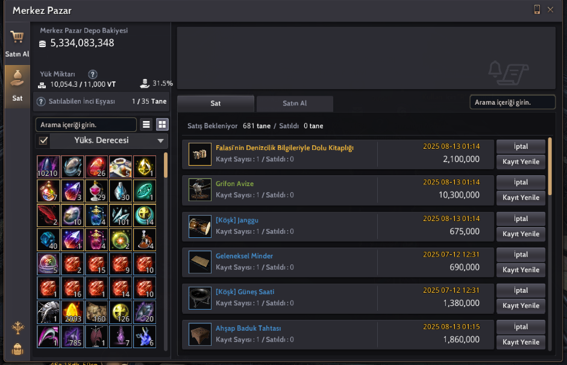Viewport: 567px width, 365px height.
Task: Switch to grid view icon
Action: [x=162, y=125]
